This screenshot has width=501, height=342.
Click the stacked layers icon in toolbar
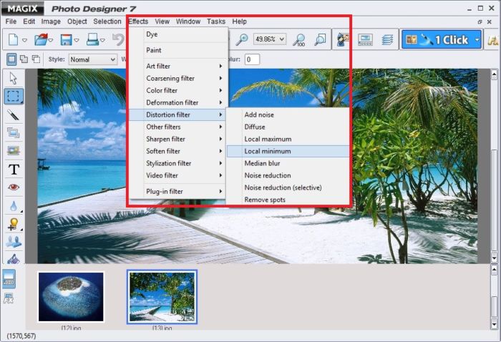[387, 39]
